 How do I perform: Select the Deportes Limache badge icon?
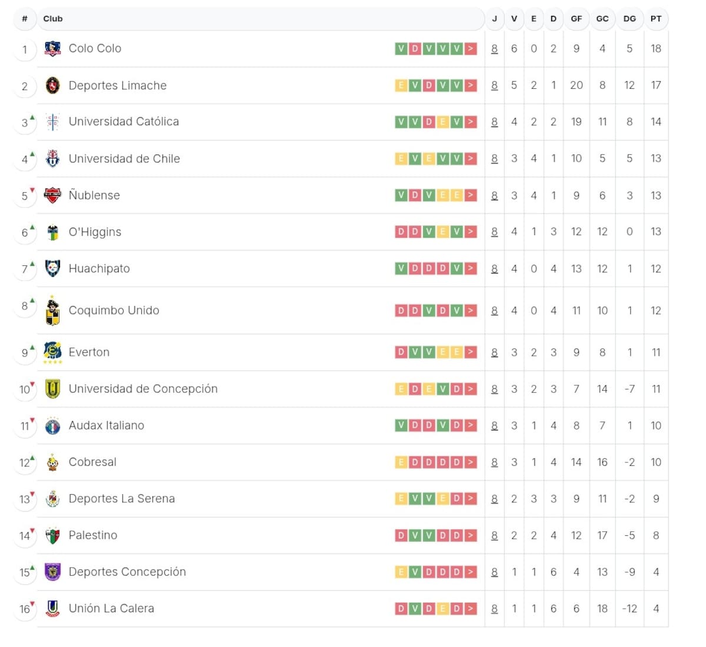tap(53, 85)
